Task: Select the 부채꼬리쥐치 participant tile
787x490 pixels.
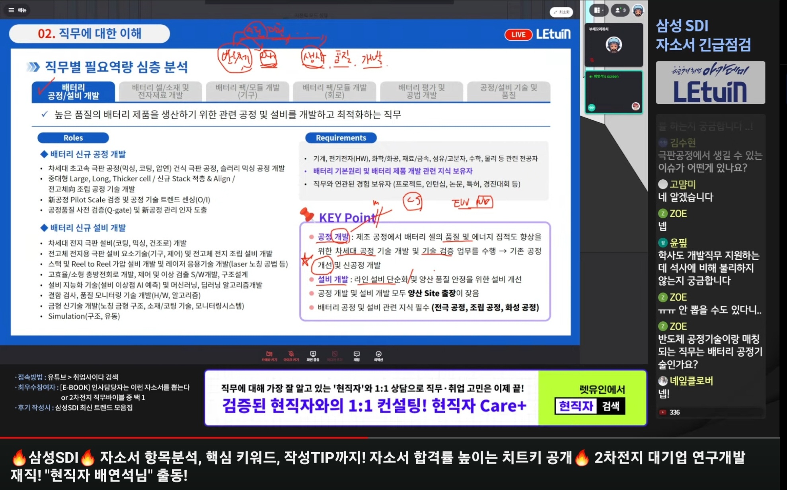Action: click(x=614, y=45)
